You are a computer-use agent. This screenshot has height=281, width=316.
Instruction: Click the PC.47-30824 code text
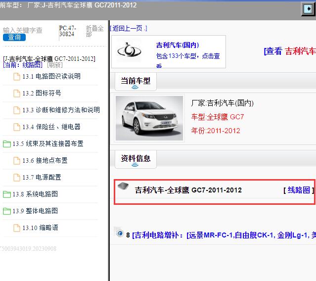[68, 31]
